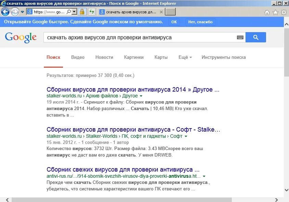Go to the Home page icon
Screen dimensions: 289x202
click(x=267, y=12)
